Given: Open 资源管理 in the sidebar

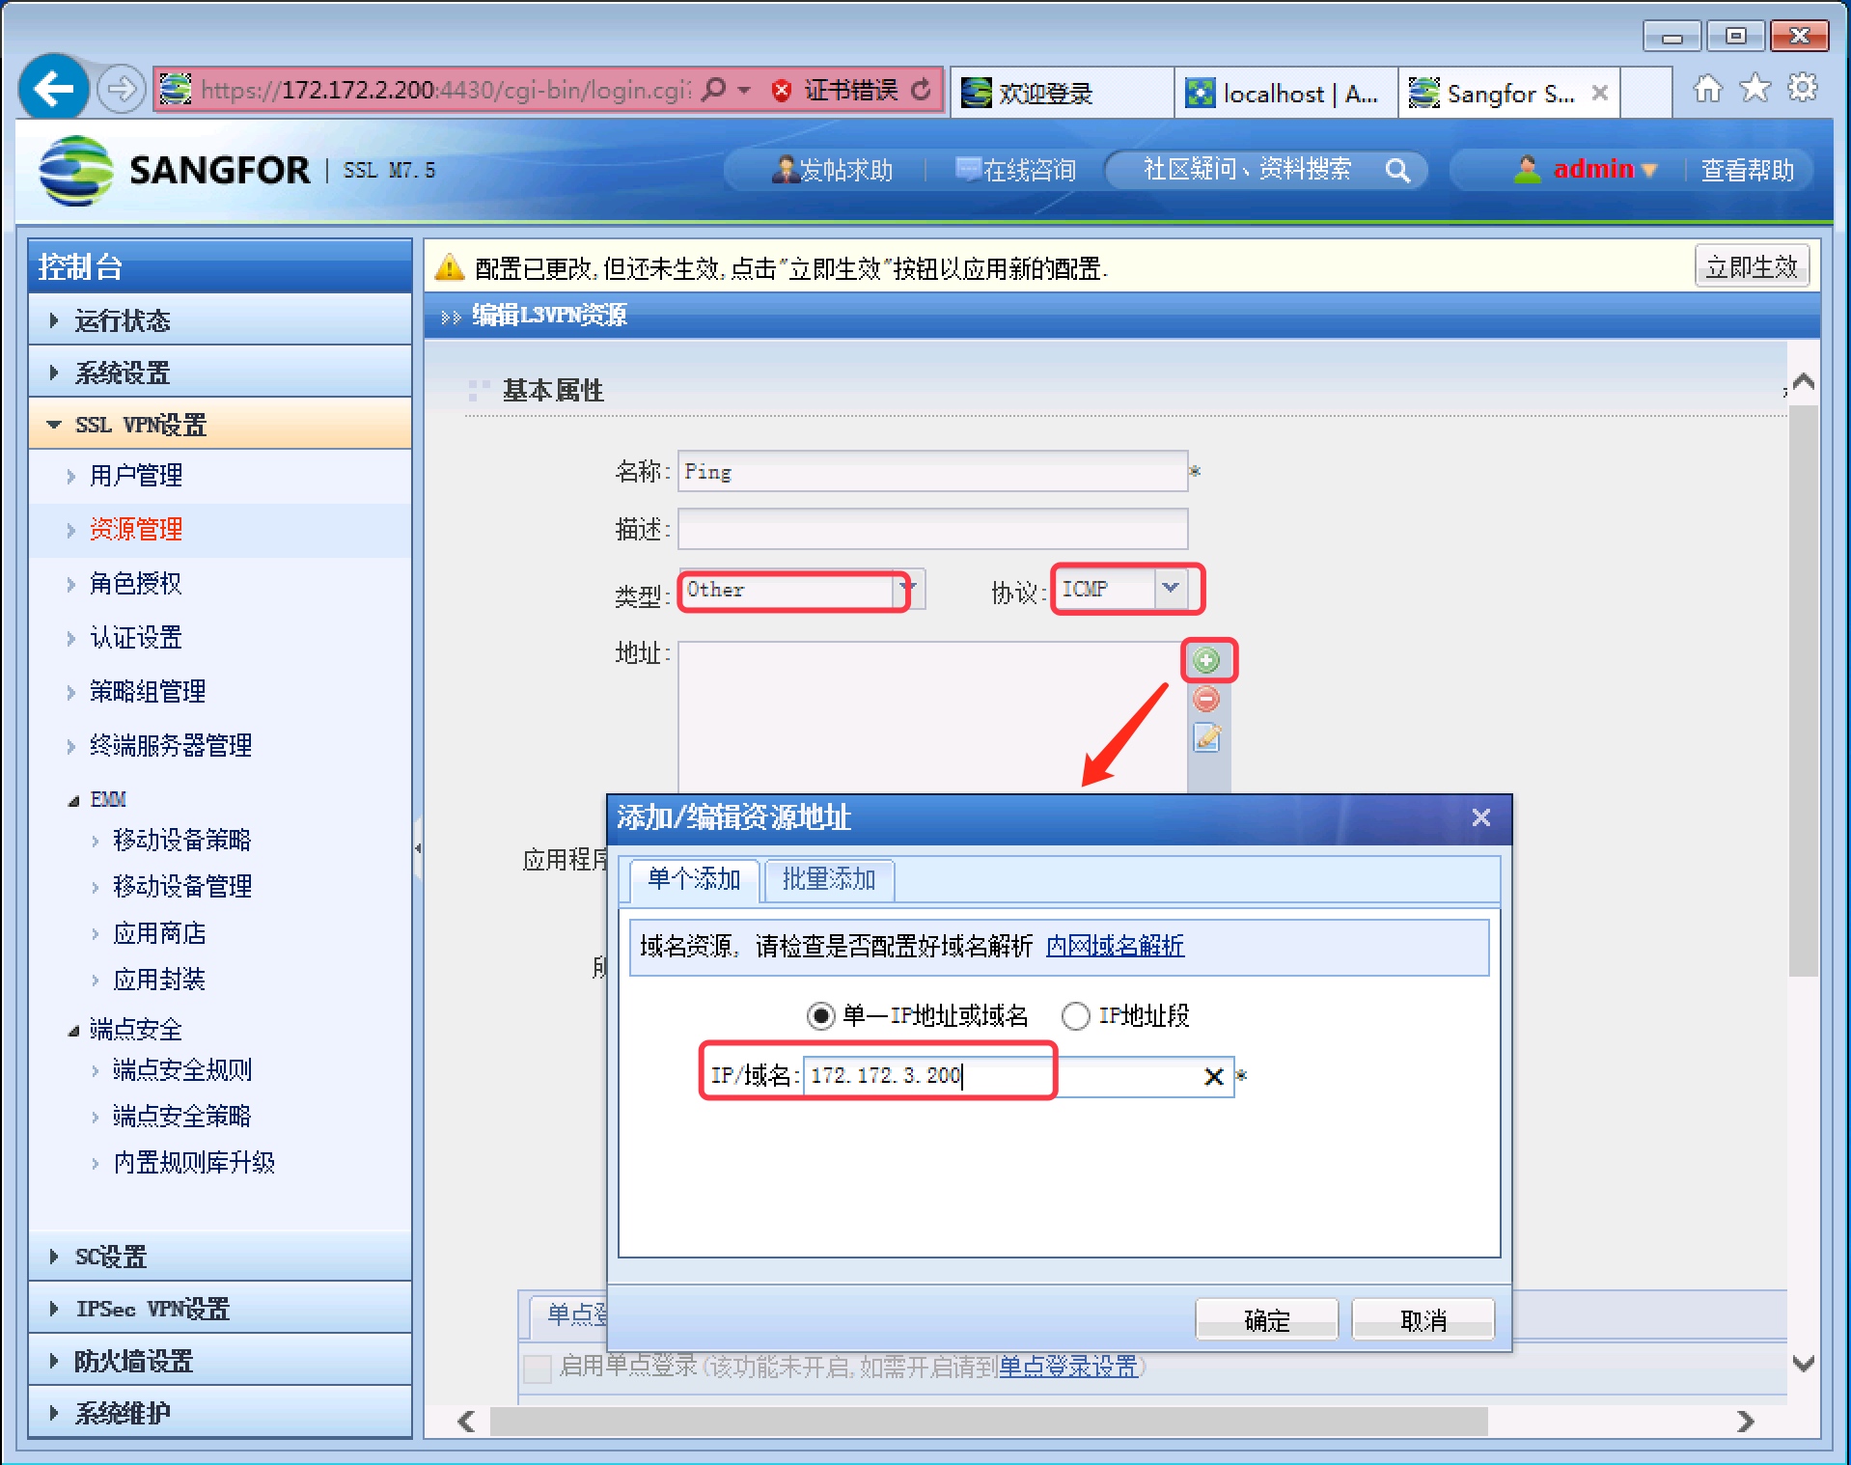Looking at the screenshot, I should pos(136,529).
